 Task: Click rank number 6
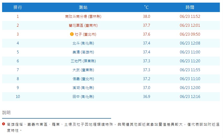point(18,61)
